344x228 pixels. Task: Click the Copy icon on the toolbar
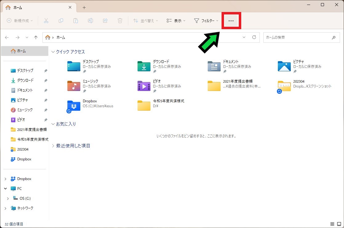[x=61, y=21]
